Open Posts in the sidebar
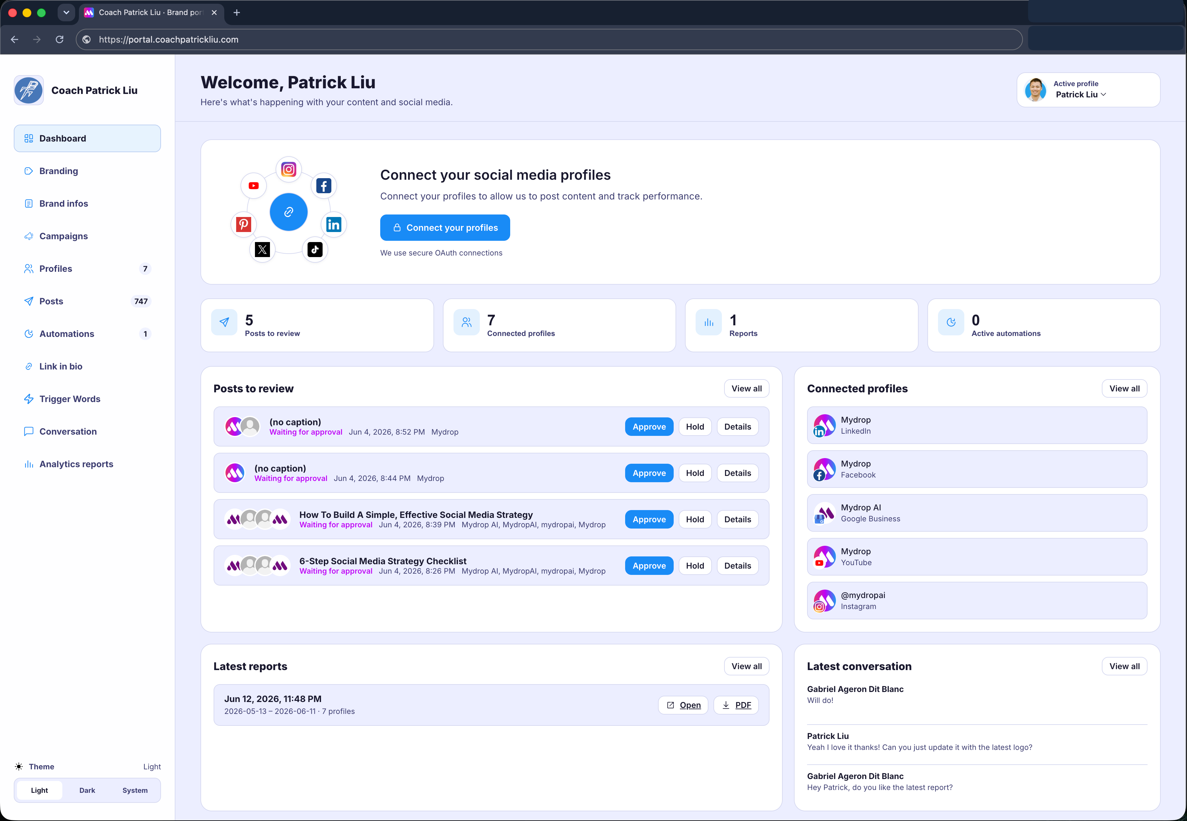The width and height of the screenshot is (1187, 821). click(87, 302)
